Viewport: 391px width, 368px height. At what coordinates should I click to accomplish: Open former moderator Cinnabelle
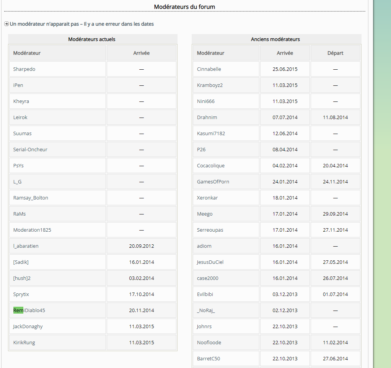(209, 69)
